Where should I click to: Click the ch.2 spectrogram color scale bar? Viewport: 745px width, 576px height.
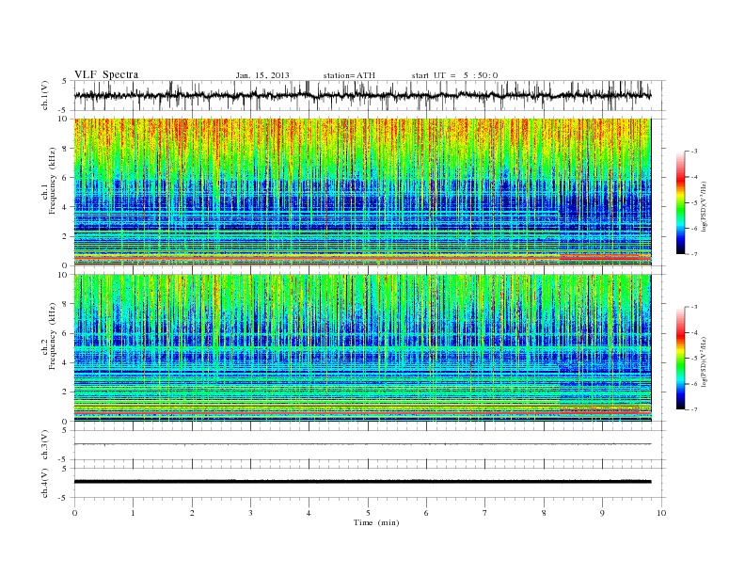pyautogui.click(x=680, y=358)
